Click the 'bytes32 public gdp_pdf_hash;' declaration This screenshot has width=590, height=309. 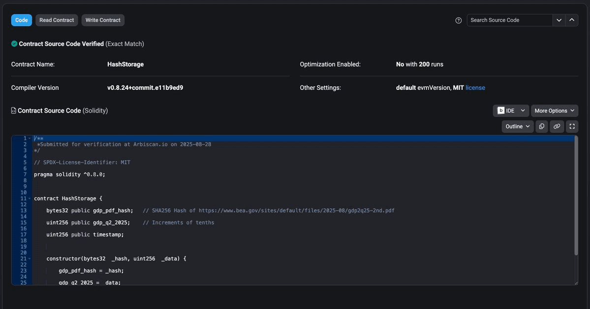90,211
